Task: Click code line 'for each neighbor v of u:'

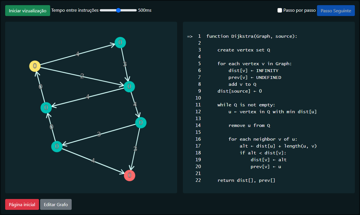Action: point(263,139)
